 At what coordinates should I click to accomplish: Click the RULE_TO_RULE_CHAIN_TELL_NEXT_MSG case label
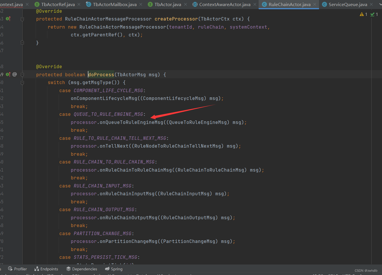tap(120, 138)
